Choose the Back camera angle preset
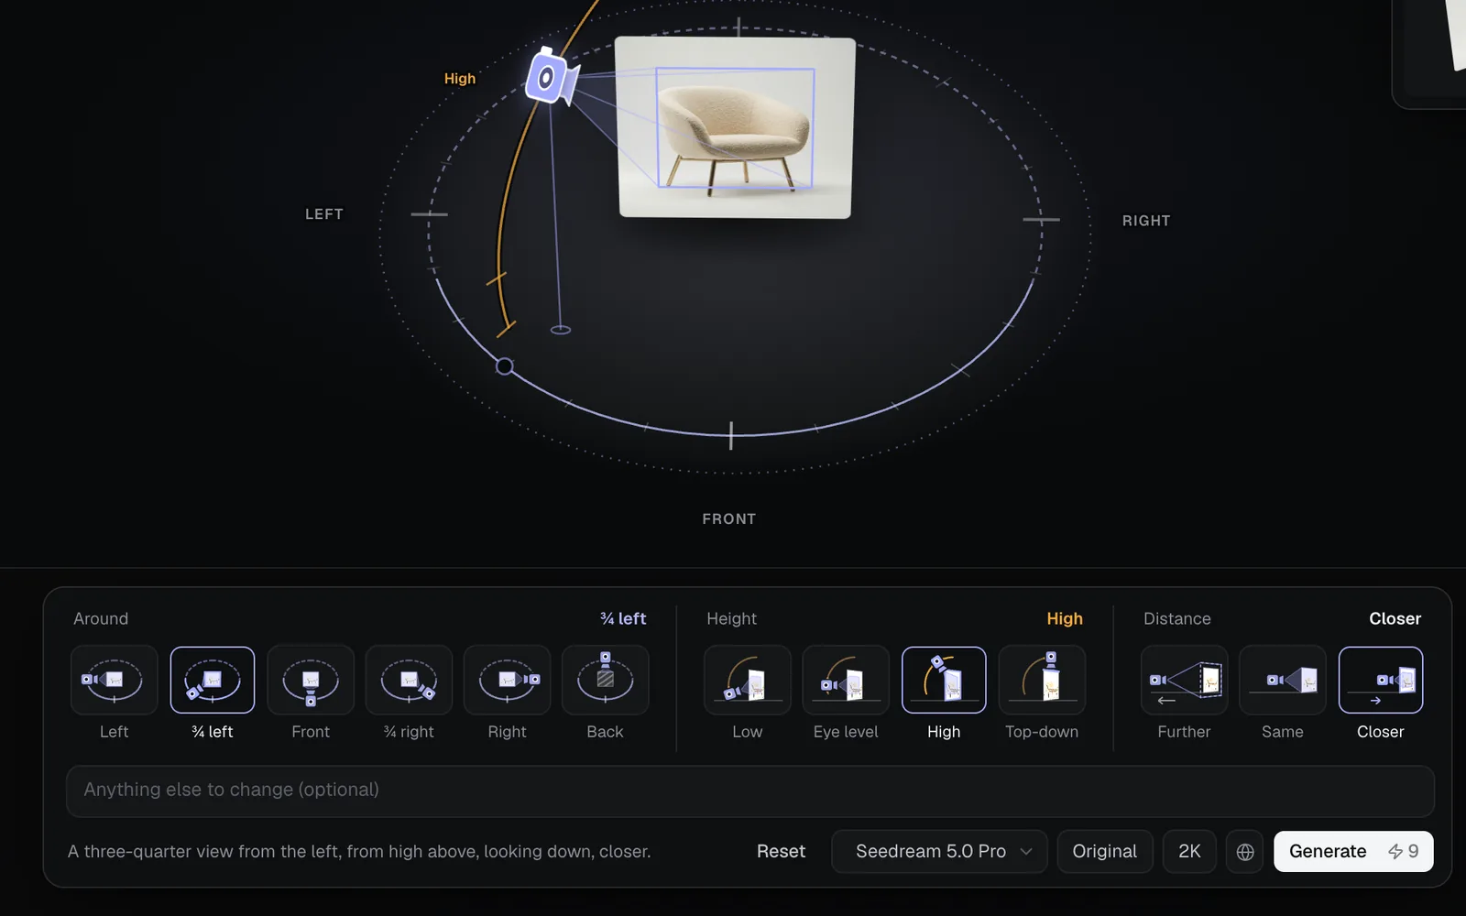This screenshot has height=916, width=1466. 605,680
